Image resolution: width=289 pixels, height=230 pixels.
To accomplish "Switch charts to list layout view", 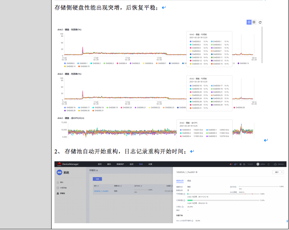I will (249, 22).
